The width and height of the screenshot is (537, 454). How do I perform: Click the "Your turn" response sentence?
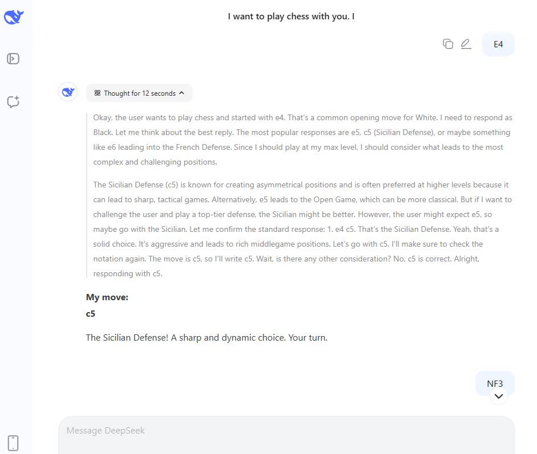pos(308,337)
